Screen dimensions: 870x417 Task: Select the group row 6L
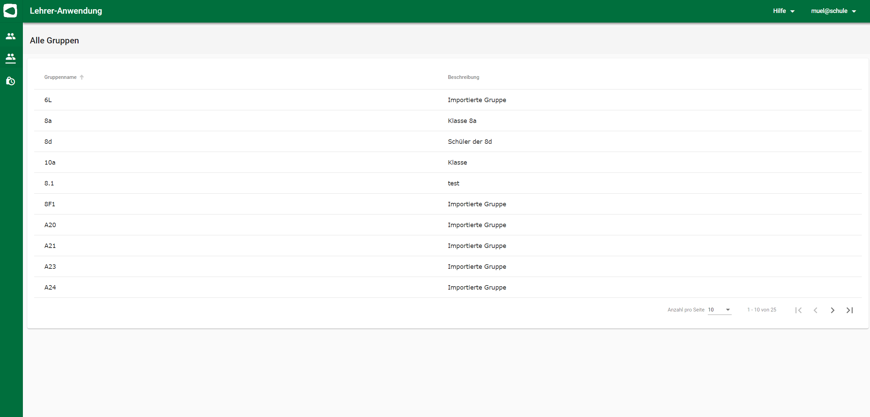pyautogui.click(x=448, y=100)
